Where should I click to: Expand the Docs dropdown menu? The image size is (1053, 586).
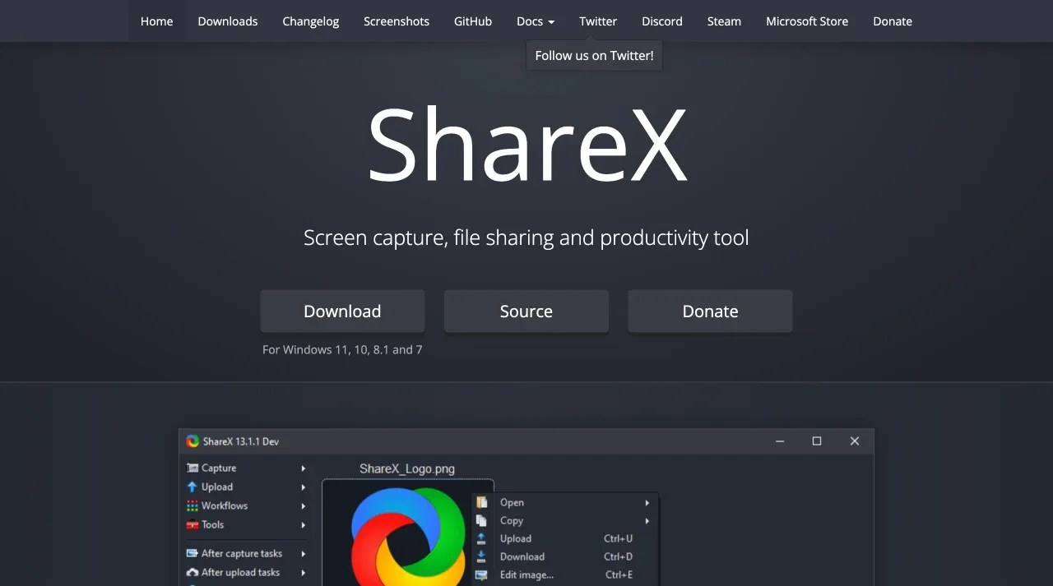(536, 21)
